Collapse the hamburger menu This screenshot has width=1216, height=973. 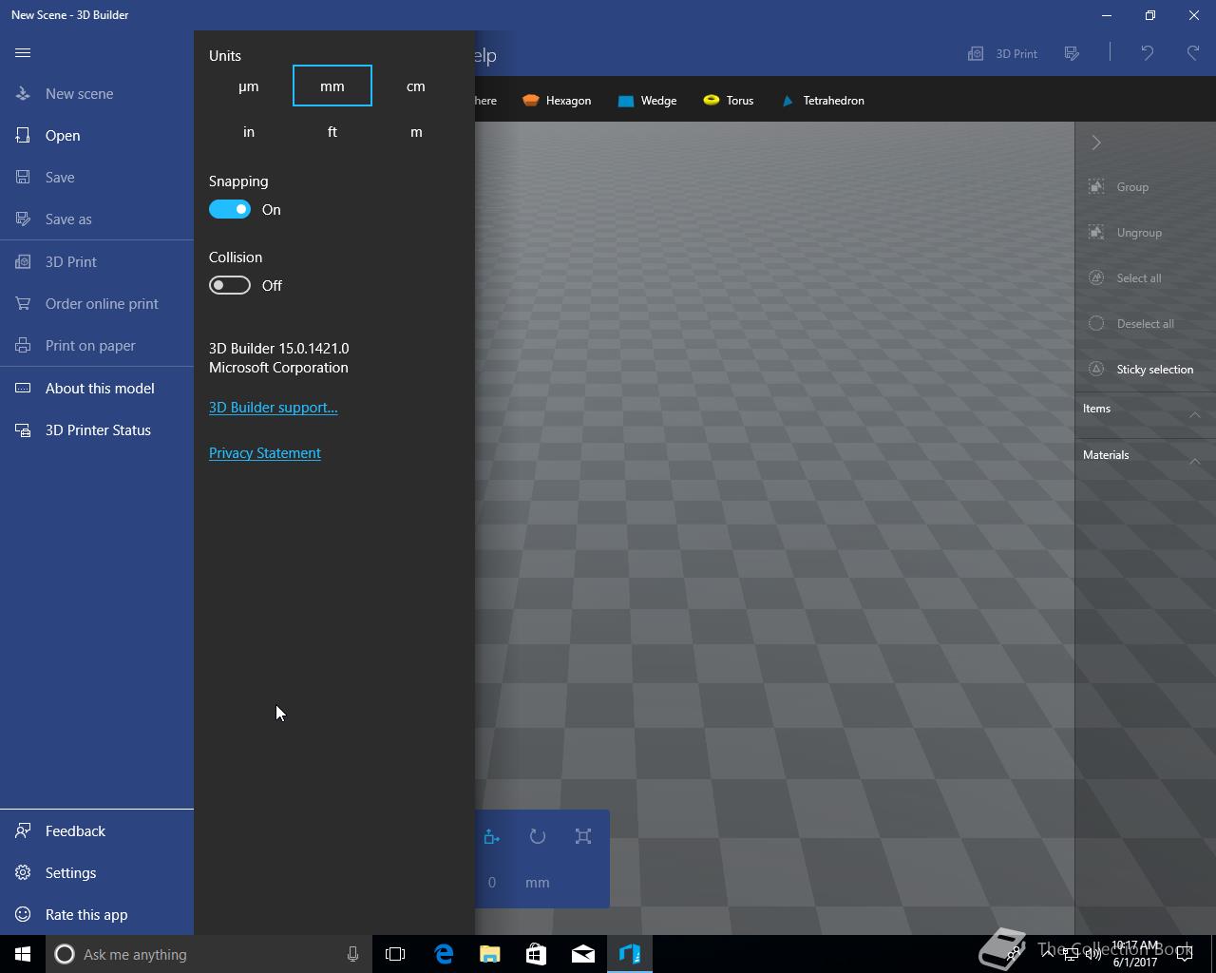[x=23, y=53]
